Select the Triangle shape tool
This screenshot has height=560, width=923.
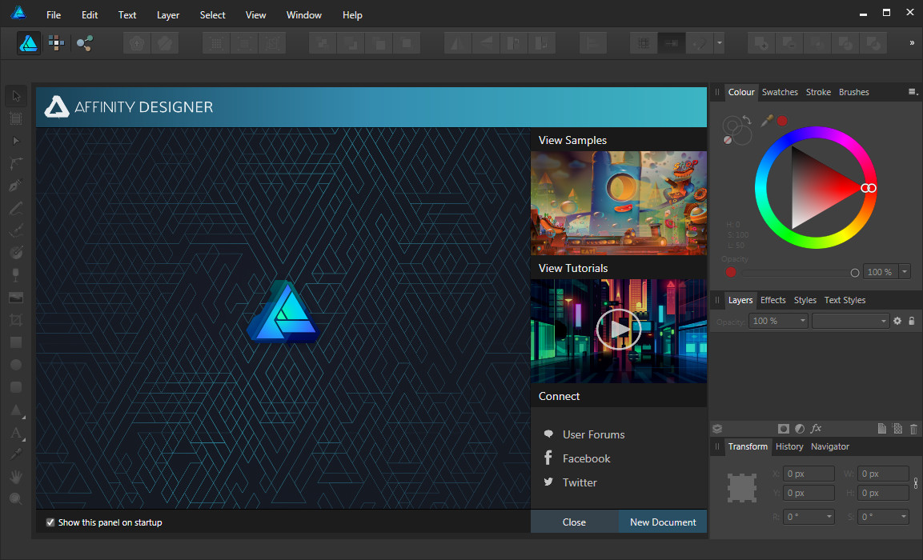pyautogui.click(x=16, y=410)
